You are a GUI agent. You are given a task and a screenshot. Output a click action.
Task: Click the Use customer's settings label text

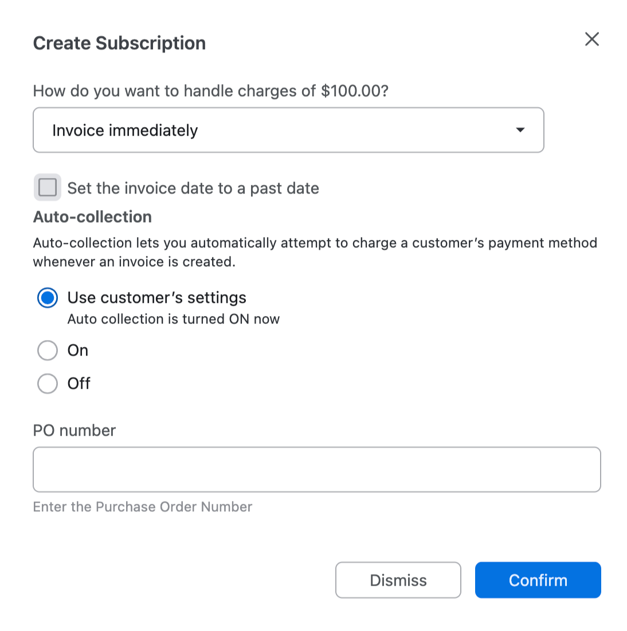coord(156,298)
